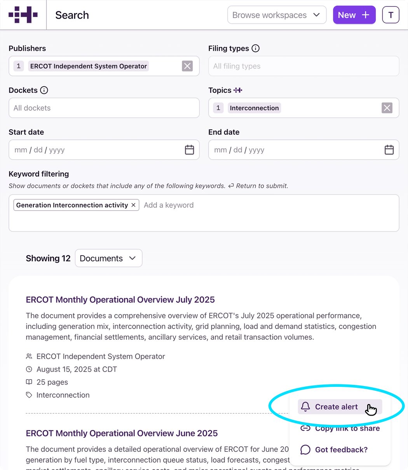The width and height of the screenshot is (408, 470).
Task: Click the All filing types field
Action: (x=304, y=66)
